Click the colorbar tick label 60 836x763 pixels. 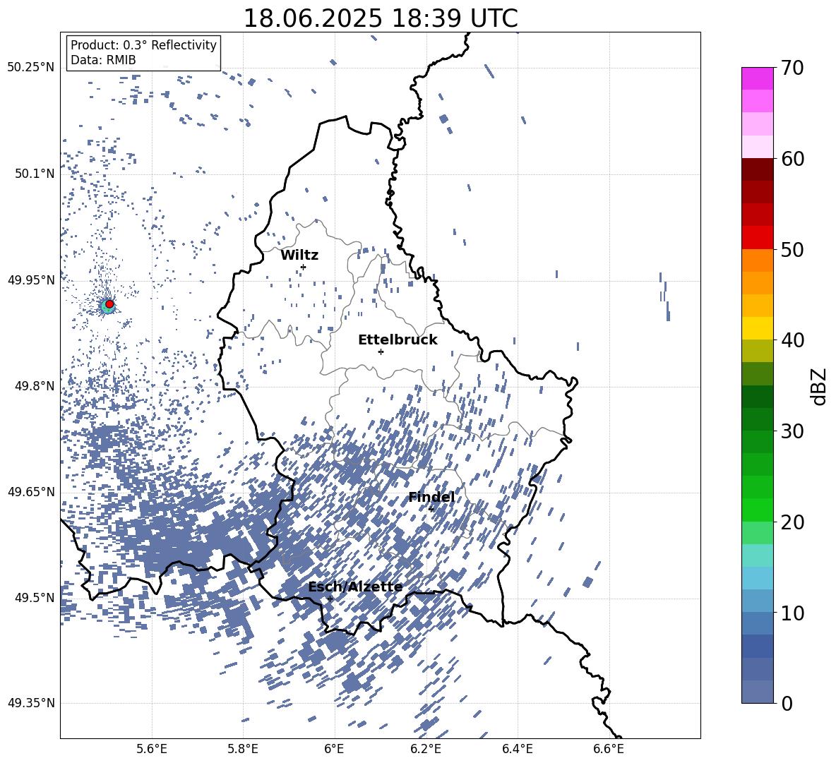pyautogui.click(x=793, y=159)
